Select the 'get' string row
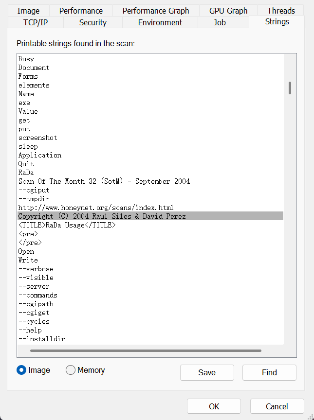314x420 pixels. (150, 120)
